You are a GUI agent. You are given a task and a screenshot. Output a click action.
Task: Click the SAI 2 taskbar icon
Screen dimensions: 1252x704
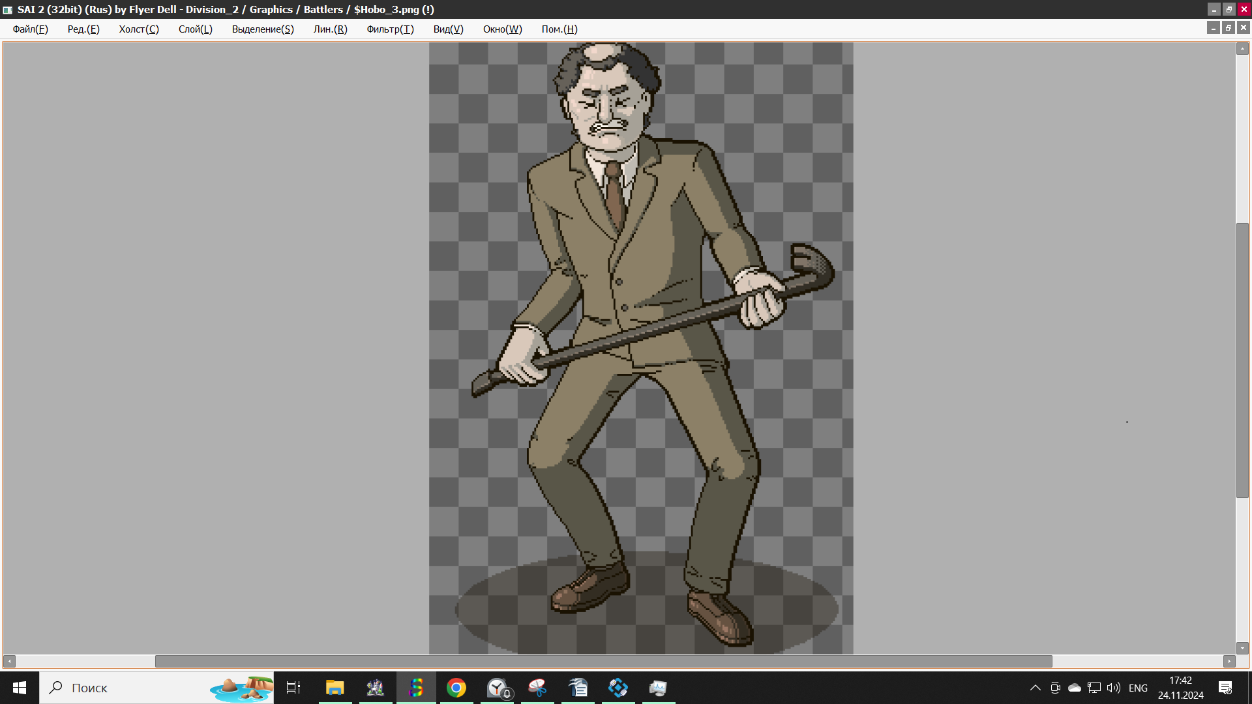click(x=416, y=688)
